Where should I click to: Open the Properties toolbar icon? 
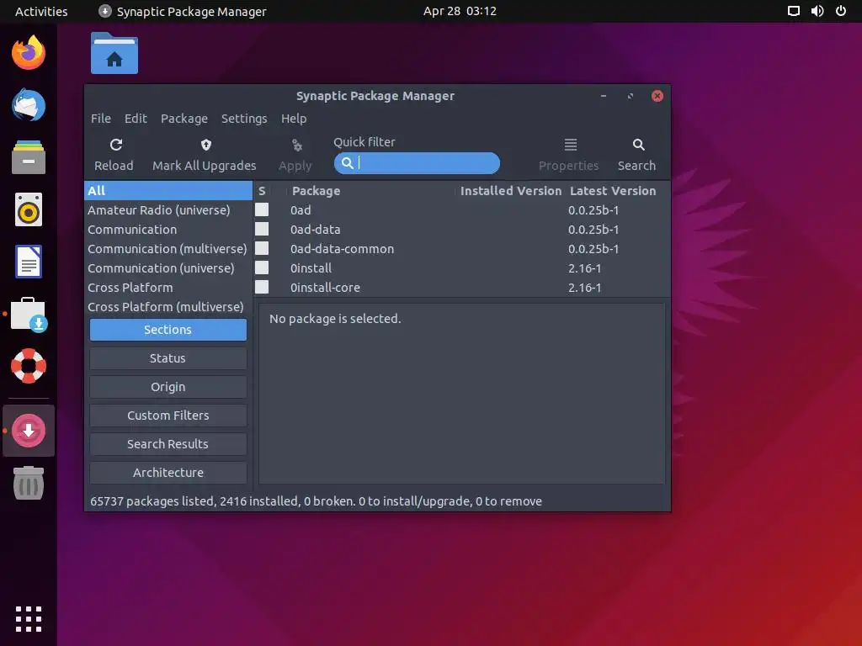click(x=570, y=145)
